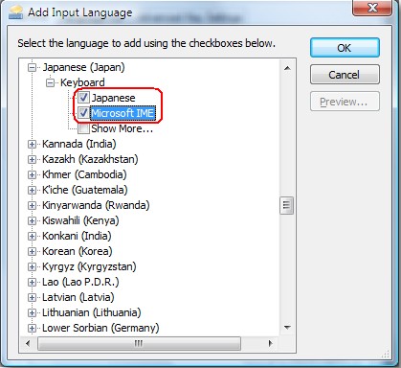The height and width of the screenshot is (368, 401).
Task: Expand the Lithuanian (Lithuania) node
Action: tap(32, 312)
